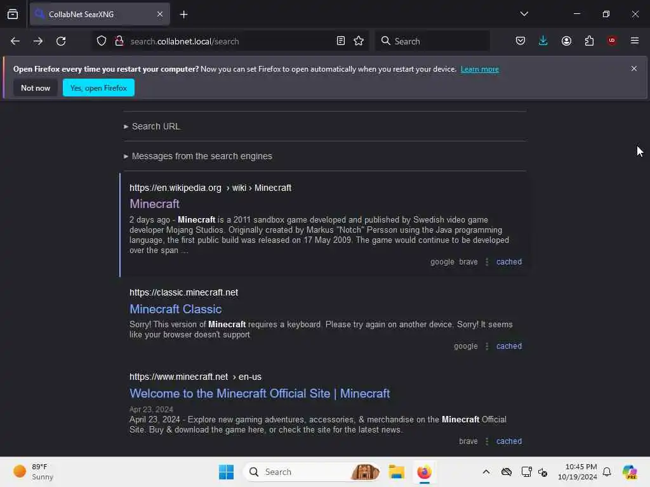Click the display network tray icon

pyautogui.click(x=526, y=472)
